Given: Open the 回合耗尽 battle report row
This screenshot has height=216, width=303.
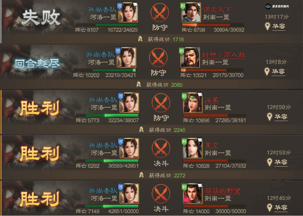Looking at the screenshot, I should (x=152, y=67).
